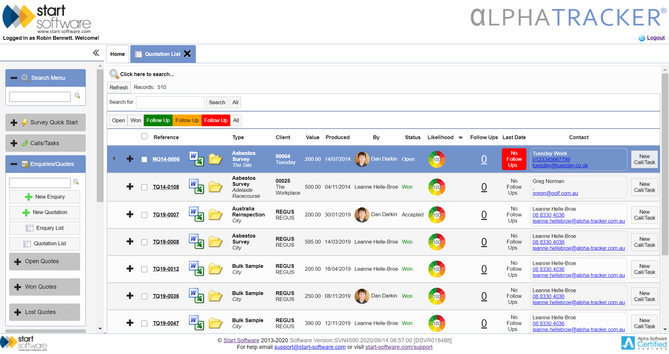Click the sidebar collapse double-chevron icon

[96, 53]
